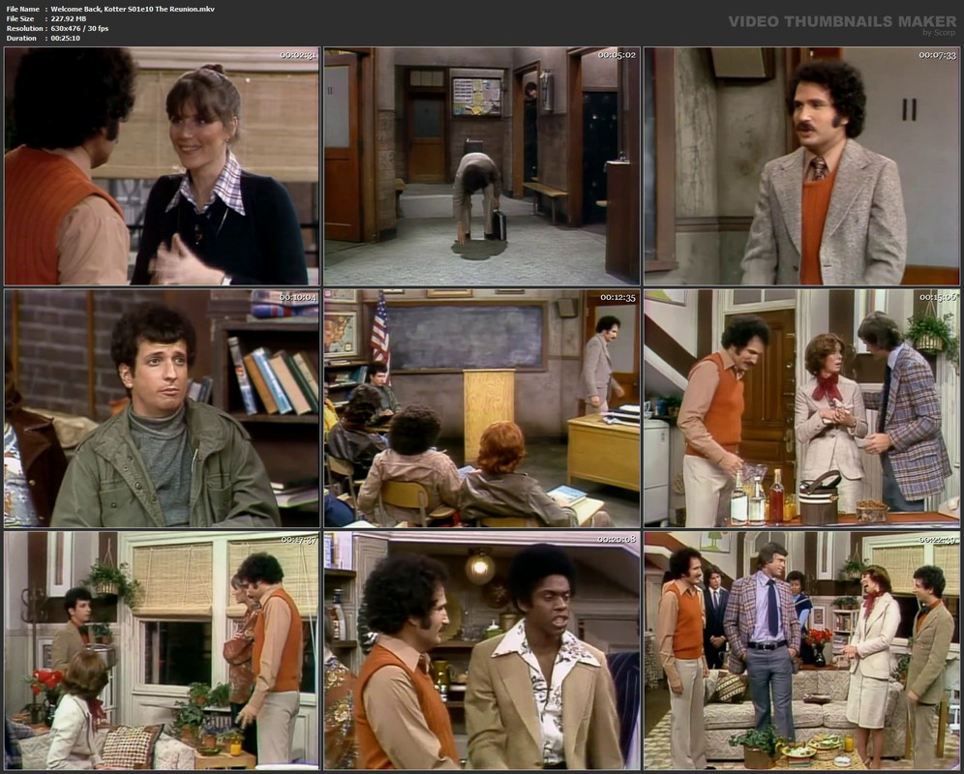Click the timestamp '00:07:33'

938,55
